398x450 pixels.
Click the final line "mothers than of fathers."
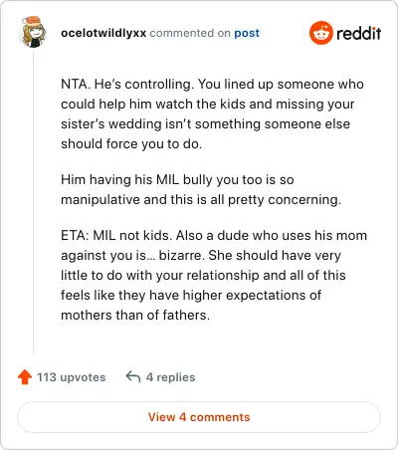pyautogui.click(x=135, y=315)
